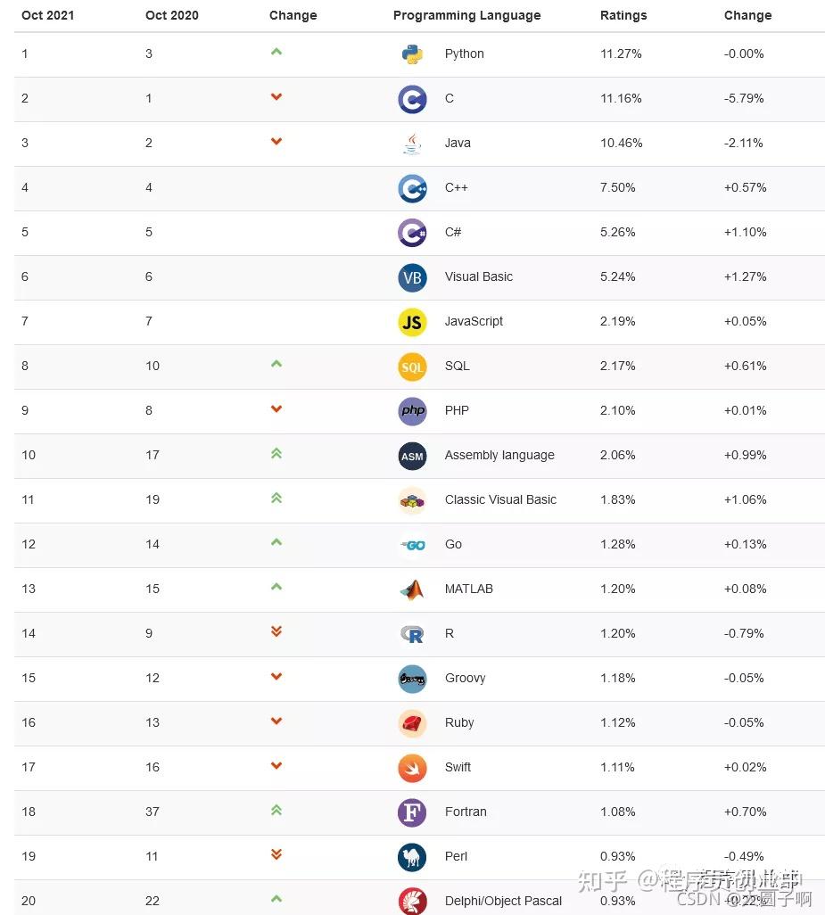The width and height of the screenshot is (825, 915).
Task: Click the purple Fortran F icon
Action: 412,812
